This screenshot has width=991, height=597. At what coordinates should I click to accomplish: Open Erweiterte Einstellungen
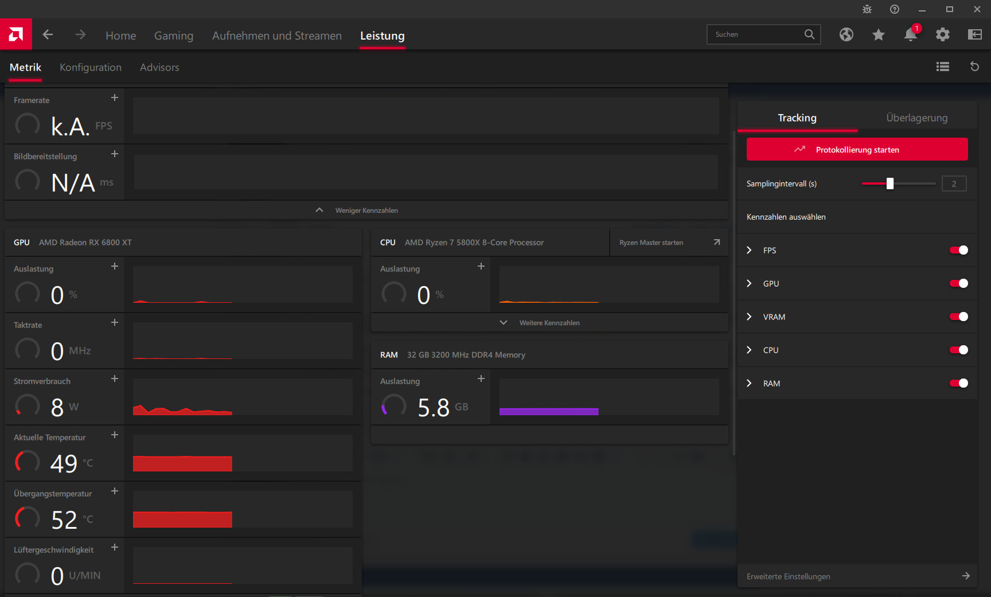coord(857,576)
